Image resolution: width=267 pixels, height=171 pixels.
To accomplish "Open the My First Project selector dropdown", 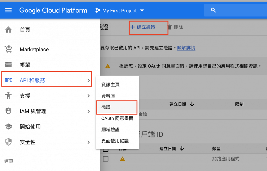I will click(x=120, y=10).
